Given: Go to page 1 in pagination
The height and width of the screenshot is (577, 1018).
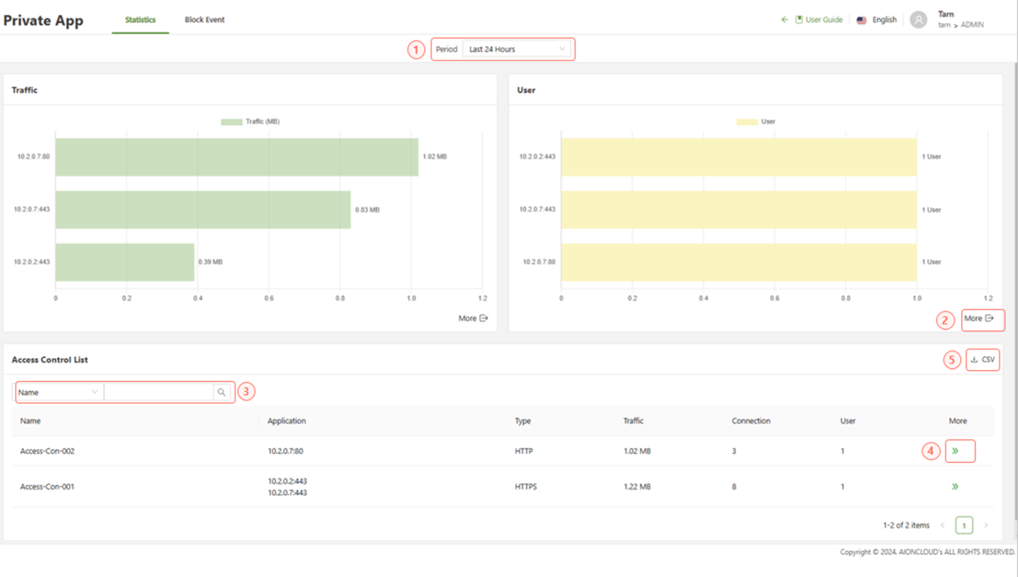Looking at the screenshot, I should click(x=963, y=526).
